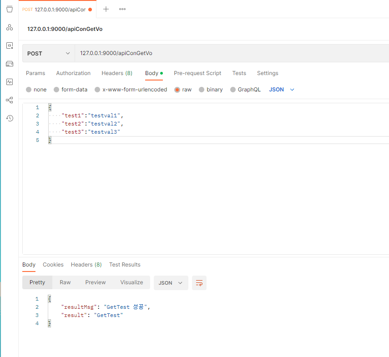Viewport: 389px width, 357px height.
Task: Open the Environments sidebar icon
Action: pyautogui.click(x=10, y=45)
